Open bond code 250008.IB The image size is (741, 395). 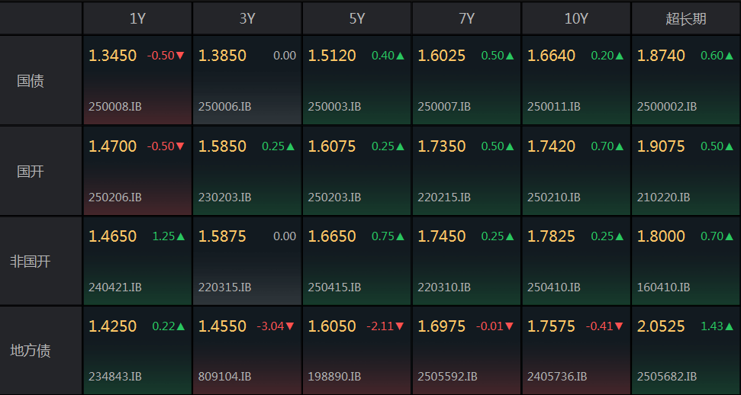(x=114, y=107)
